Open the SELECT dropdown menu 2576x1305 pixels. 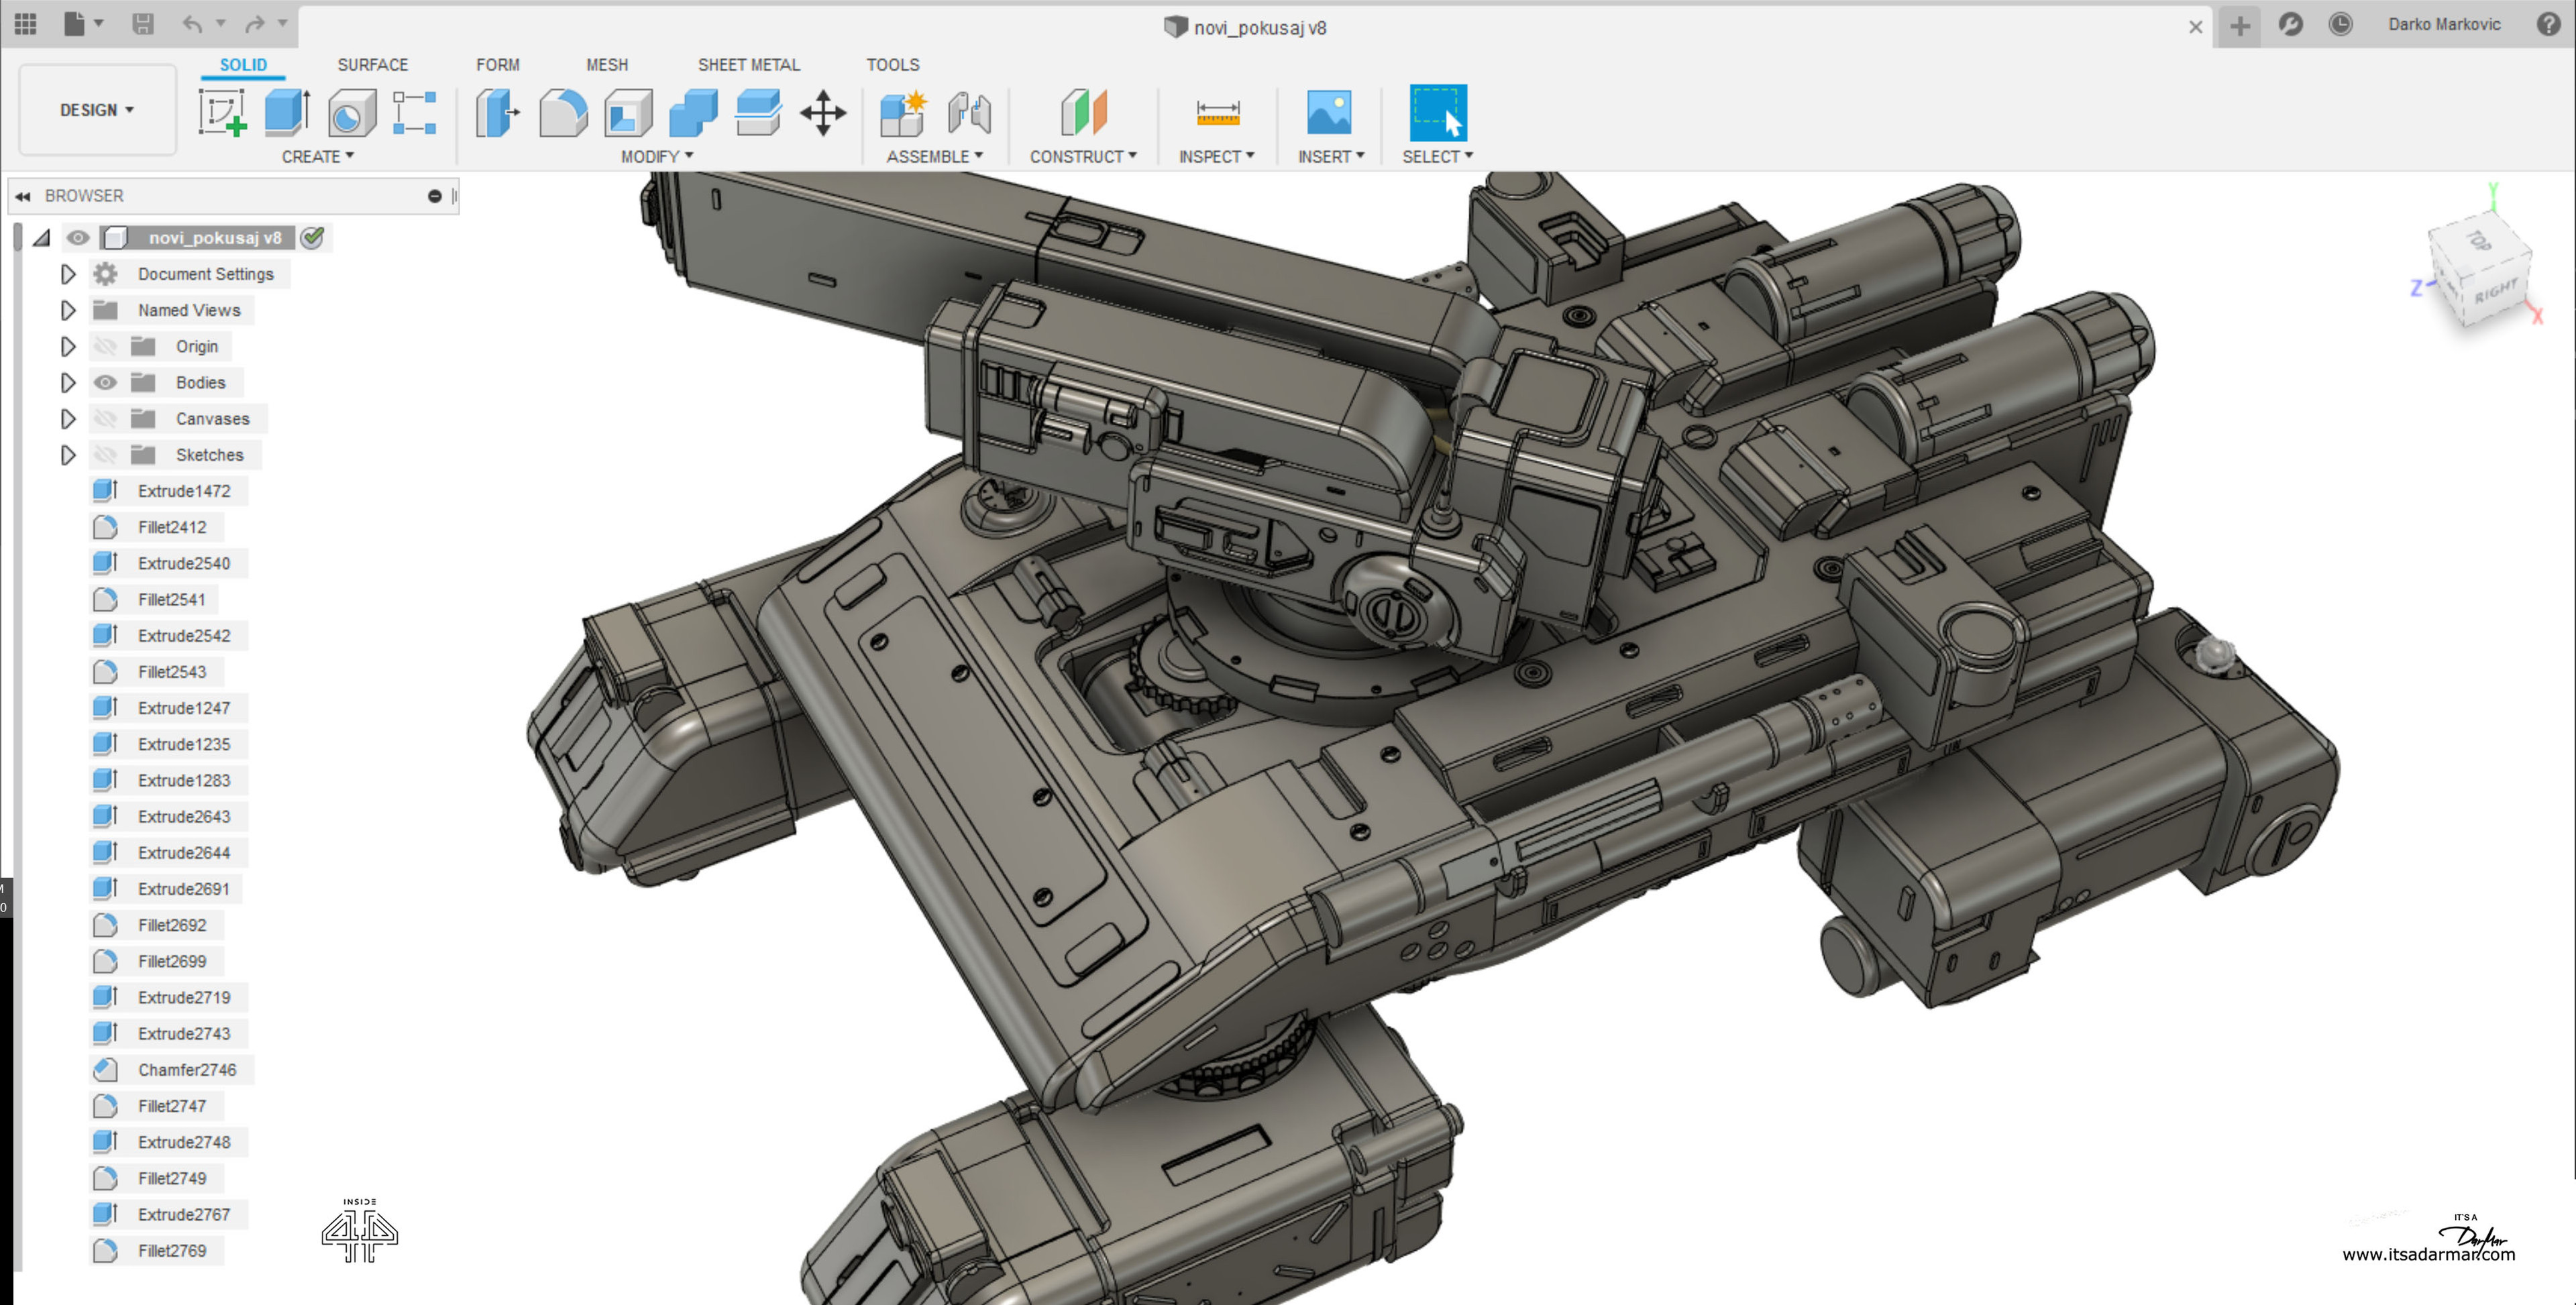1438,157
